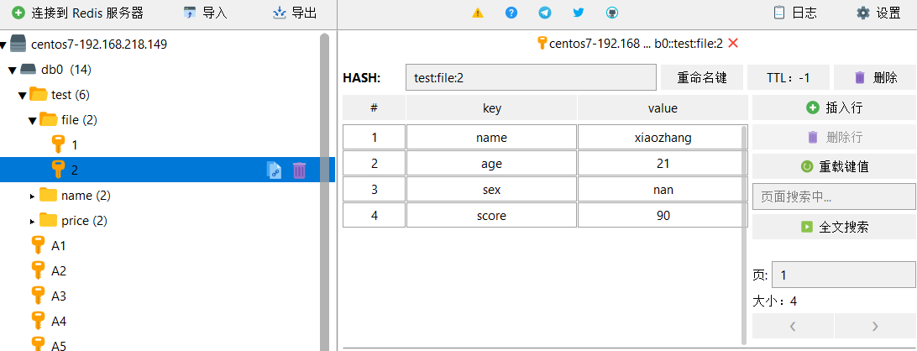Open the Twitter bird icon link
The image size is (917, 351).
click(x=579, y=13)
